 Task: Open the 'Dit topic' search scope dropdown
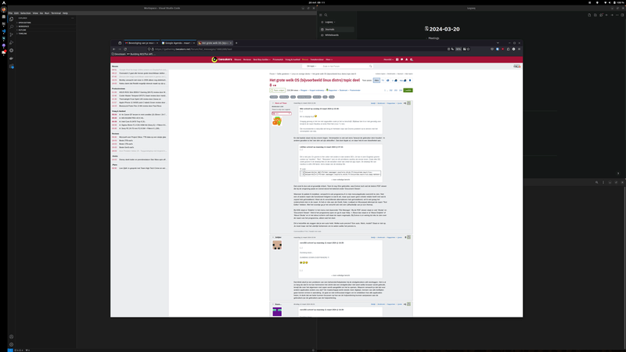(x=311, y=66)
